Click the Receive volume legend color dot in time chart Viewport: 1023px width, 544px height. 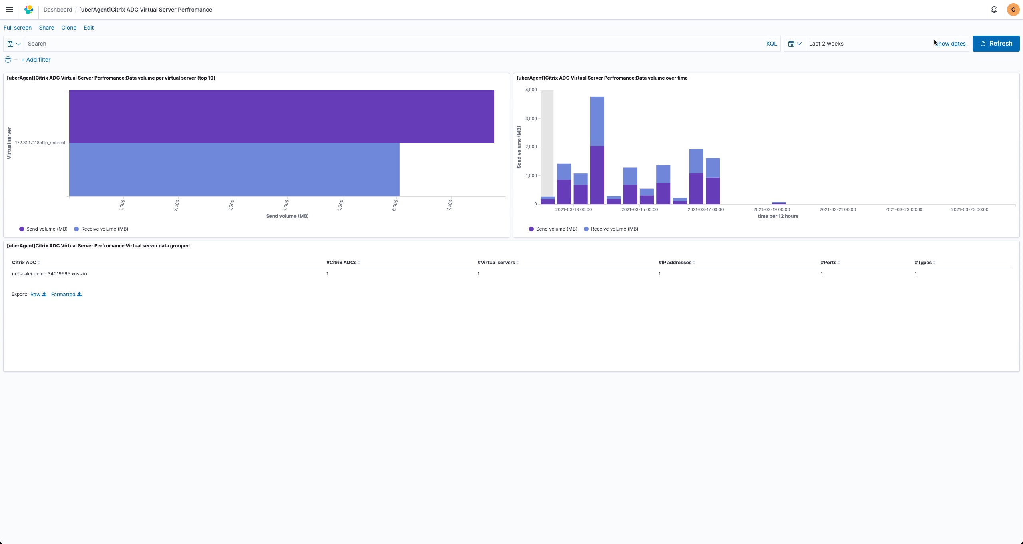tap(586, 229)
